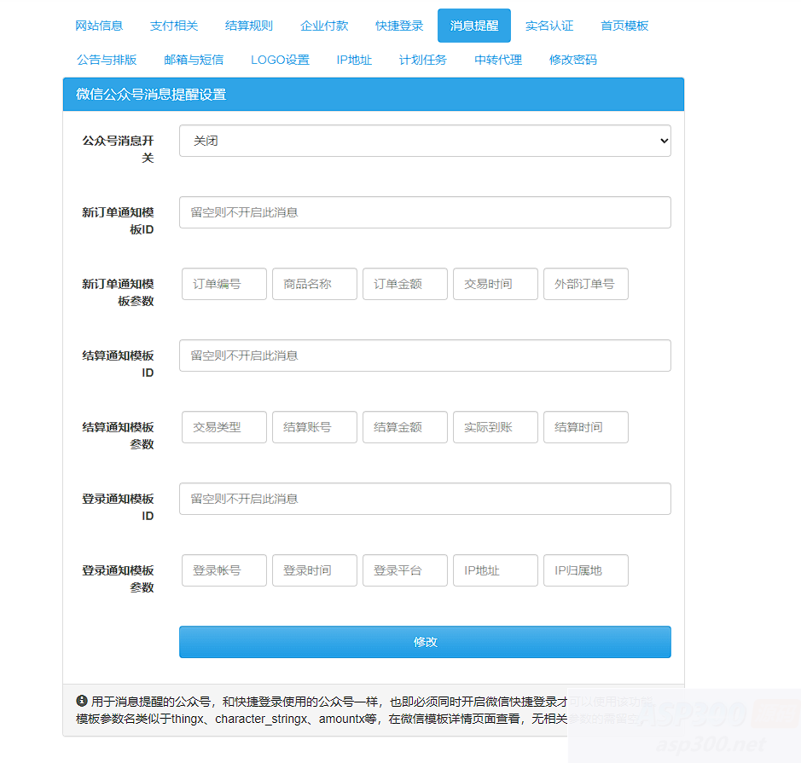This screenshot has width=801, height=763.
Task: Switch to the 快捷登录 tab
Action: click(x=398, y=26)
